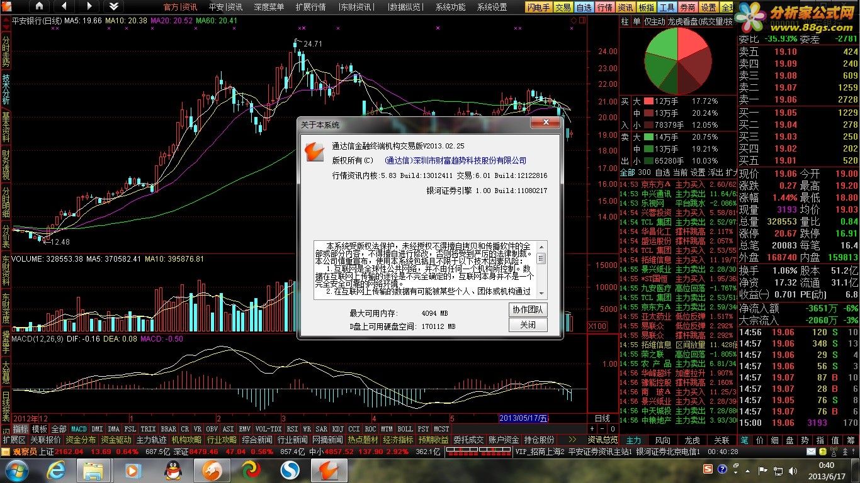Open the 主力轨迹 bottom tab
The image size is (860, 483).
pos(151,440)
